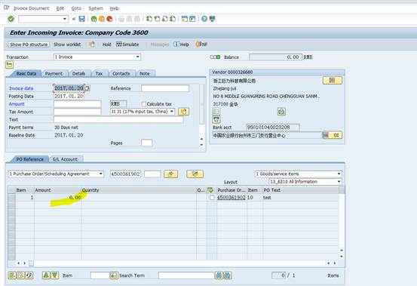Click the Simulate button

pos(127,45)
